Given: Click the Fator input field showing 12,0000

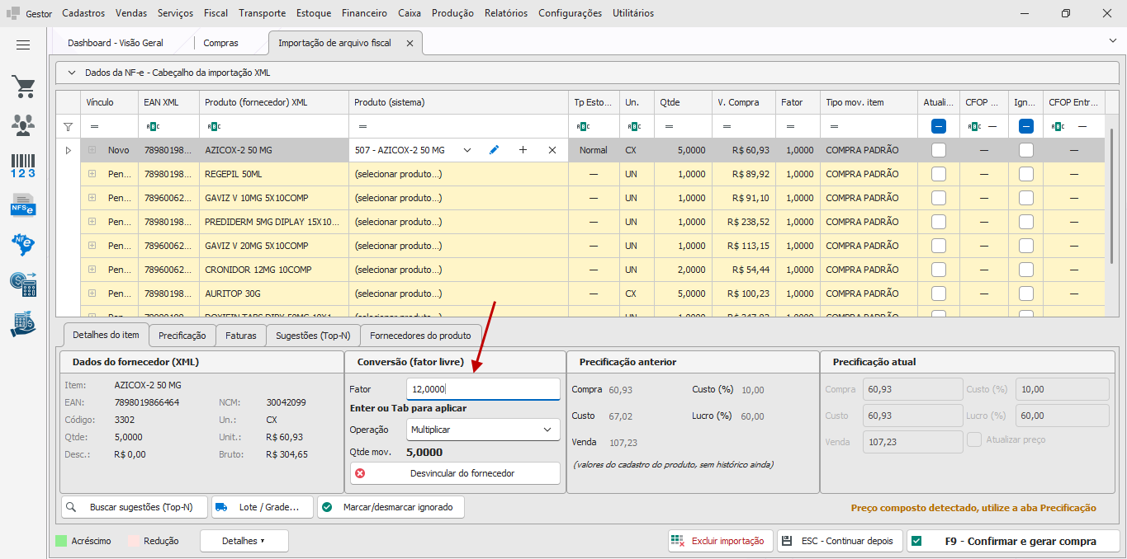Looking at the screenshot, I should (x=484, y=389).
